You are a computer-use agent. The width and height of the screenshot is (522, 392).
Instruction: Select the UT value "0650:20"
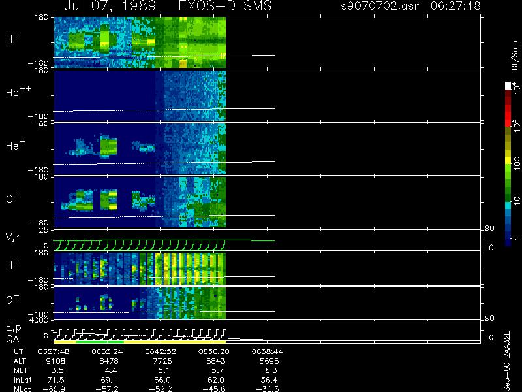(214, 351)
